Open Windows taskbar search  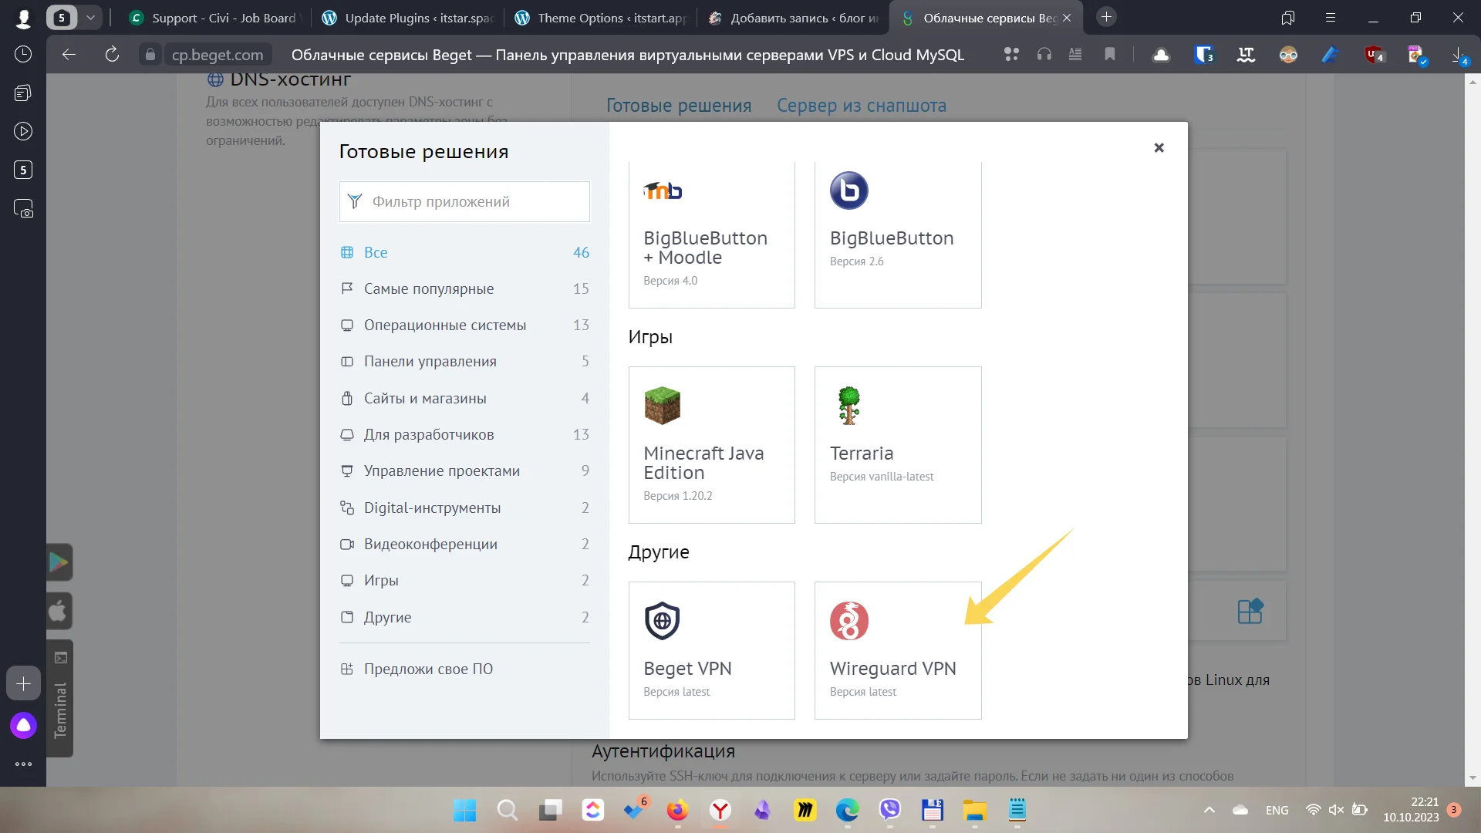tap(507, 810)
